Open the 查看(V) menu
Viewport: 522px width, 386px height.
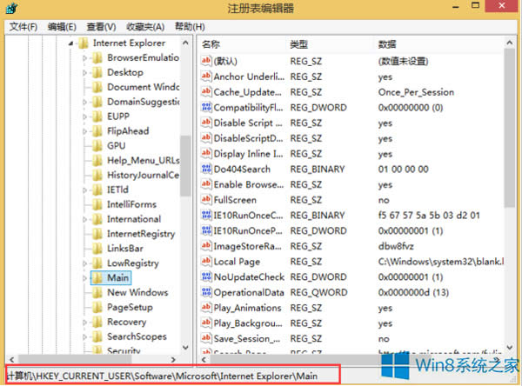click(101, 27)
